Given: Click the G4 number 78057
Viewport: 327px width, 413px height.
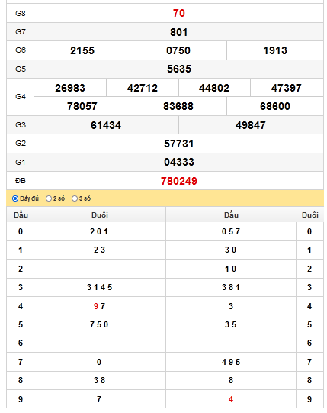Looking at the screenshot, I should coord(82,106).
